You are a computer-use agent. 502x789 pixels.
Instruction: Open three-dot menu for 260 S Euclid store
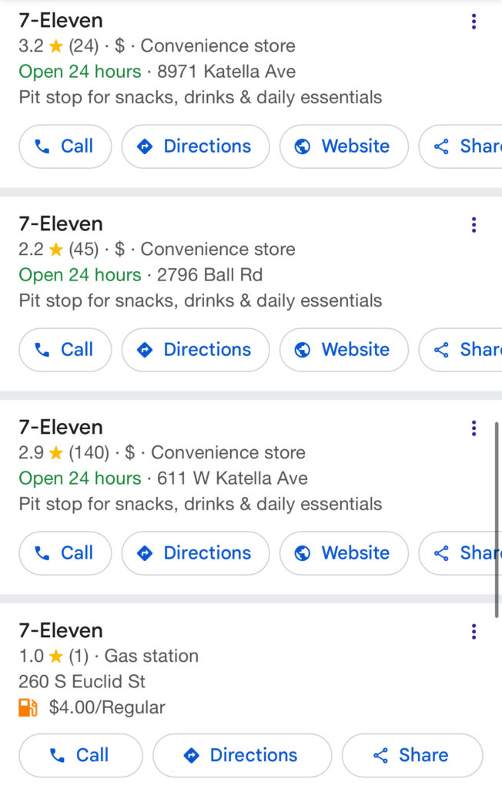474,632
